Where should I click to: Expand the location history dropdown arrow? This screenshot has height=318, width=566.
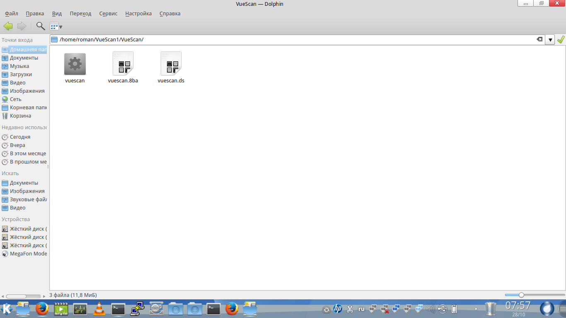coord(550,40)
